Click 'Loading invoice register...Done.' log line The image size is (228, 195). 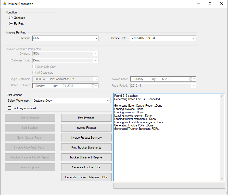point(133,116)
